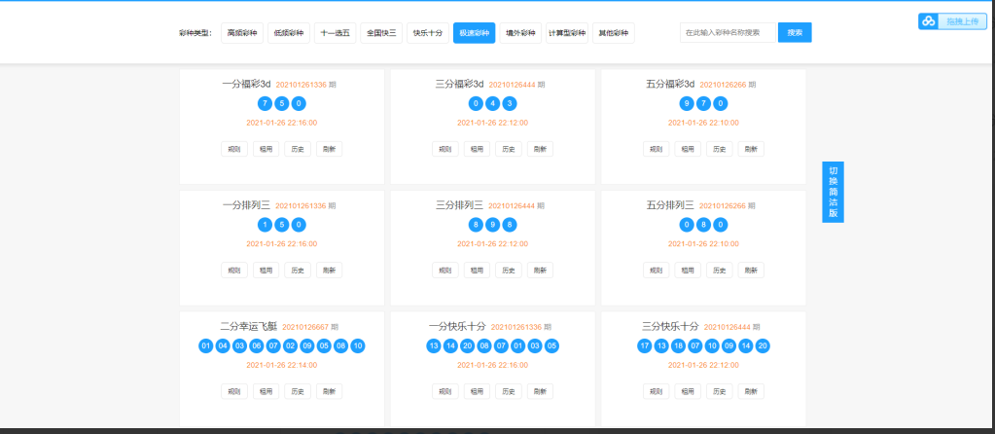Viewport: 995px width, 434px height.
Task: Click 刷新 on the 三分快乐十分 card
Action: coord(751,391)
